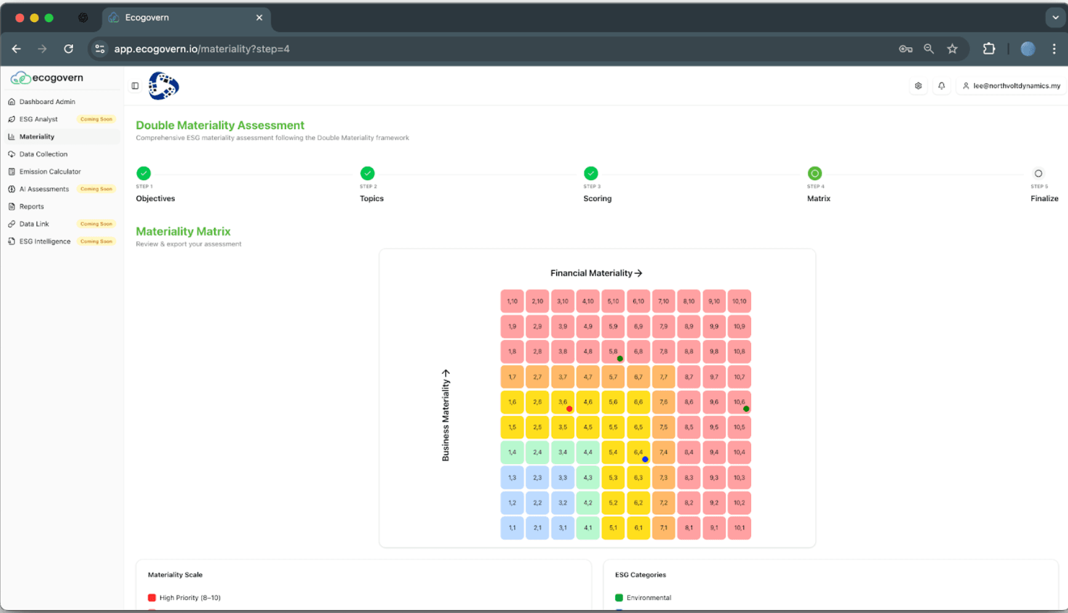Go to Step 2 Topics checkmark
This screenshot has height=613, width=1068.
pos(367,174)
